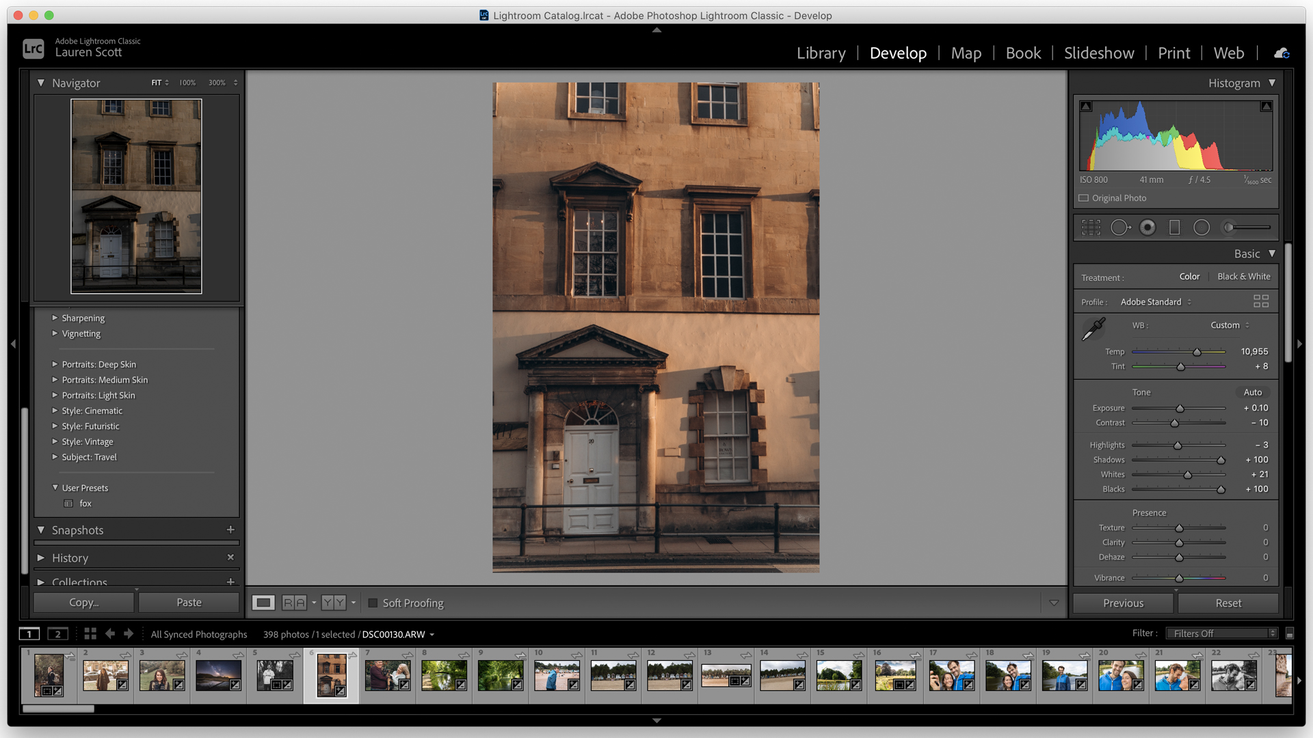
Task: Click the Paste settings button
Action: coord(189,603)
